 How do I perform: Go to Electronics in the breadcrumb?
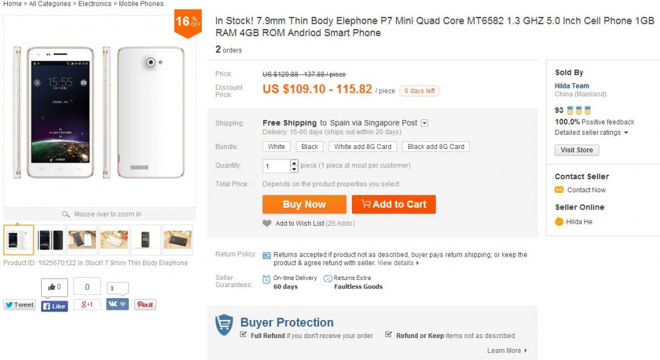(95, 4)
